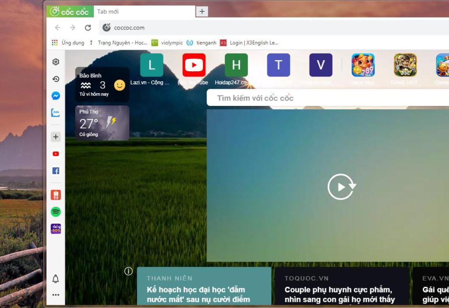Open Login X3English bookmark
The height and width of the screenshot is (308, 449).
(x=249, y=43)
